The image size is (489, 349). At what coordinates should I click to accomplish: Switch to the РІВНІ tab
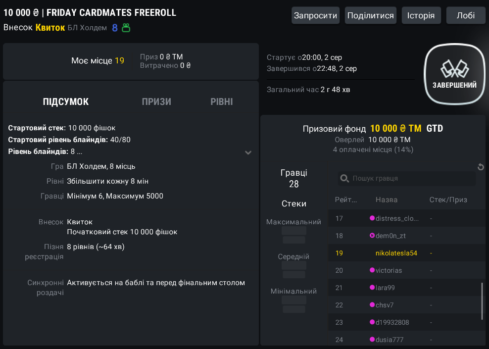click(221, 101)
